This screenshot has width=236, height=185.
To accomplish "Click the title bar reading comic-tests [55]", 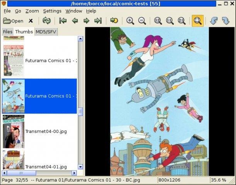I will point(112,3).
